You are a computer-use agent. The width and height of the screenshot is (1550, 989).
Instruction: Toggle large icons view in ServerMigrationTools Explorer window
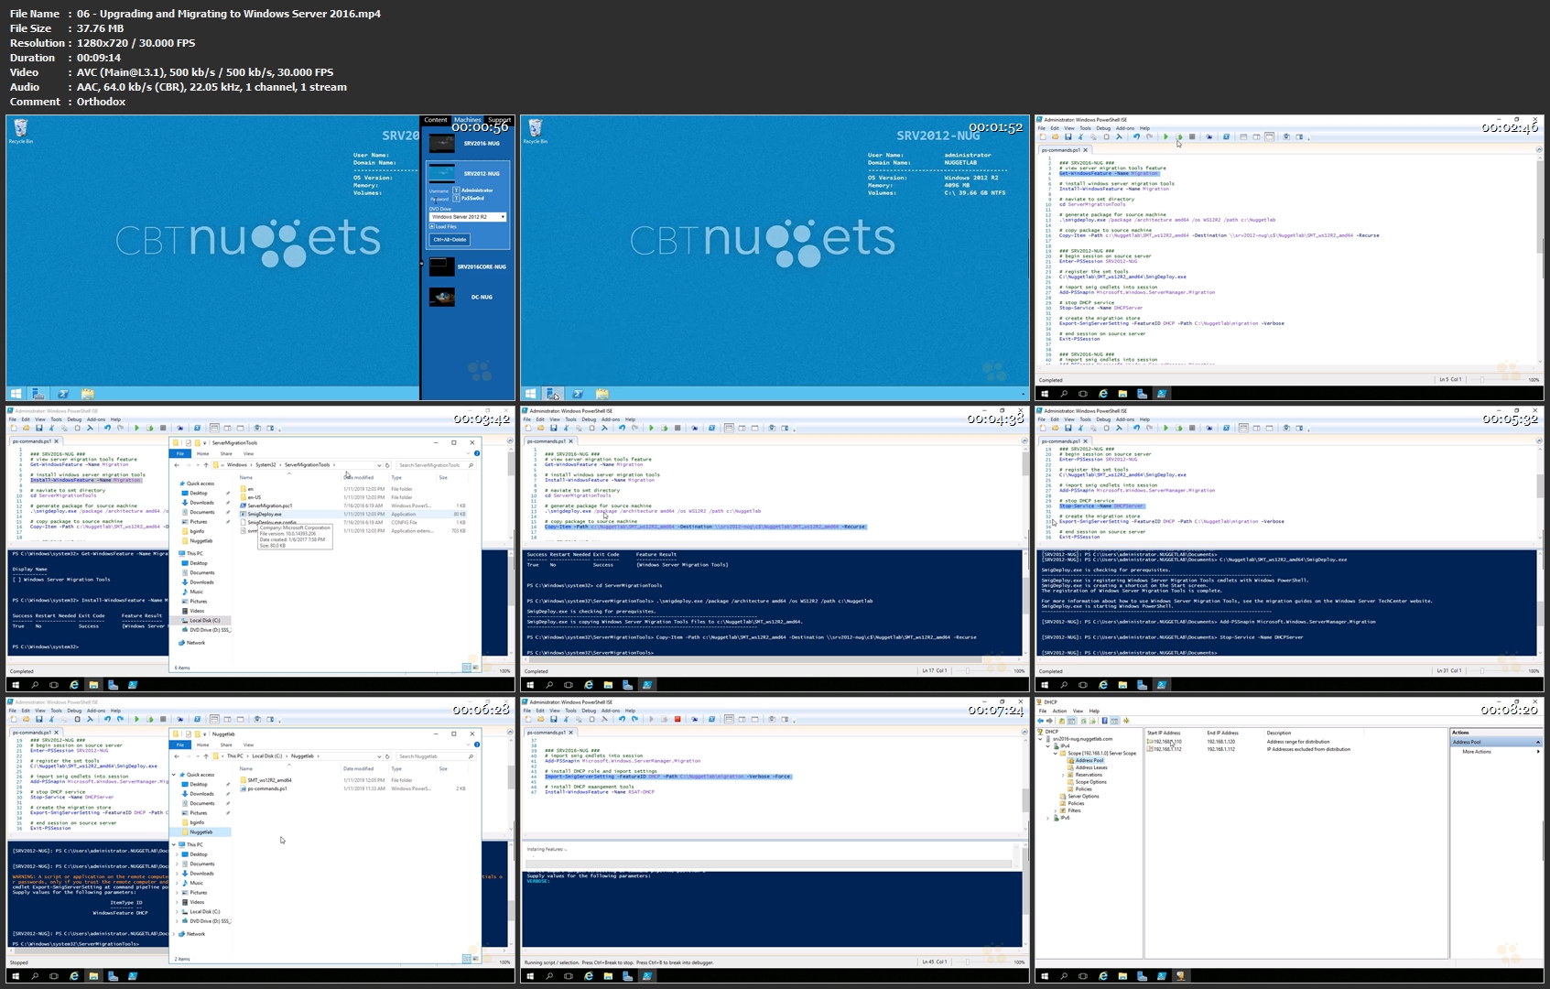pos(473,668)
